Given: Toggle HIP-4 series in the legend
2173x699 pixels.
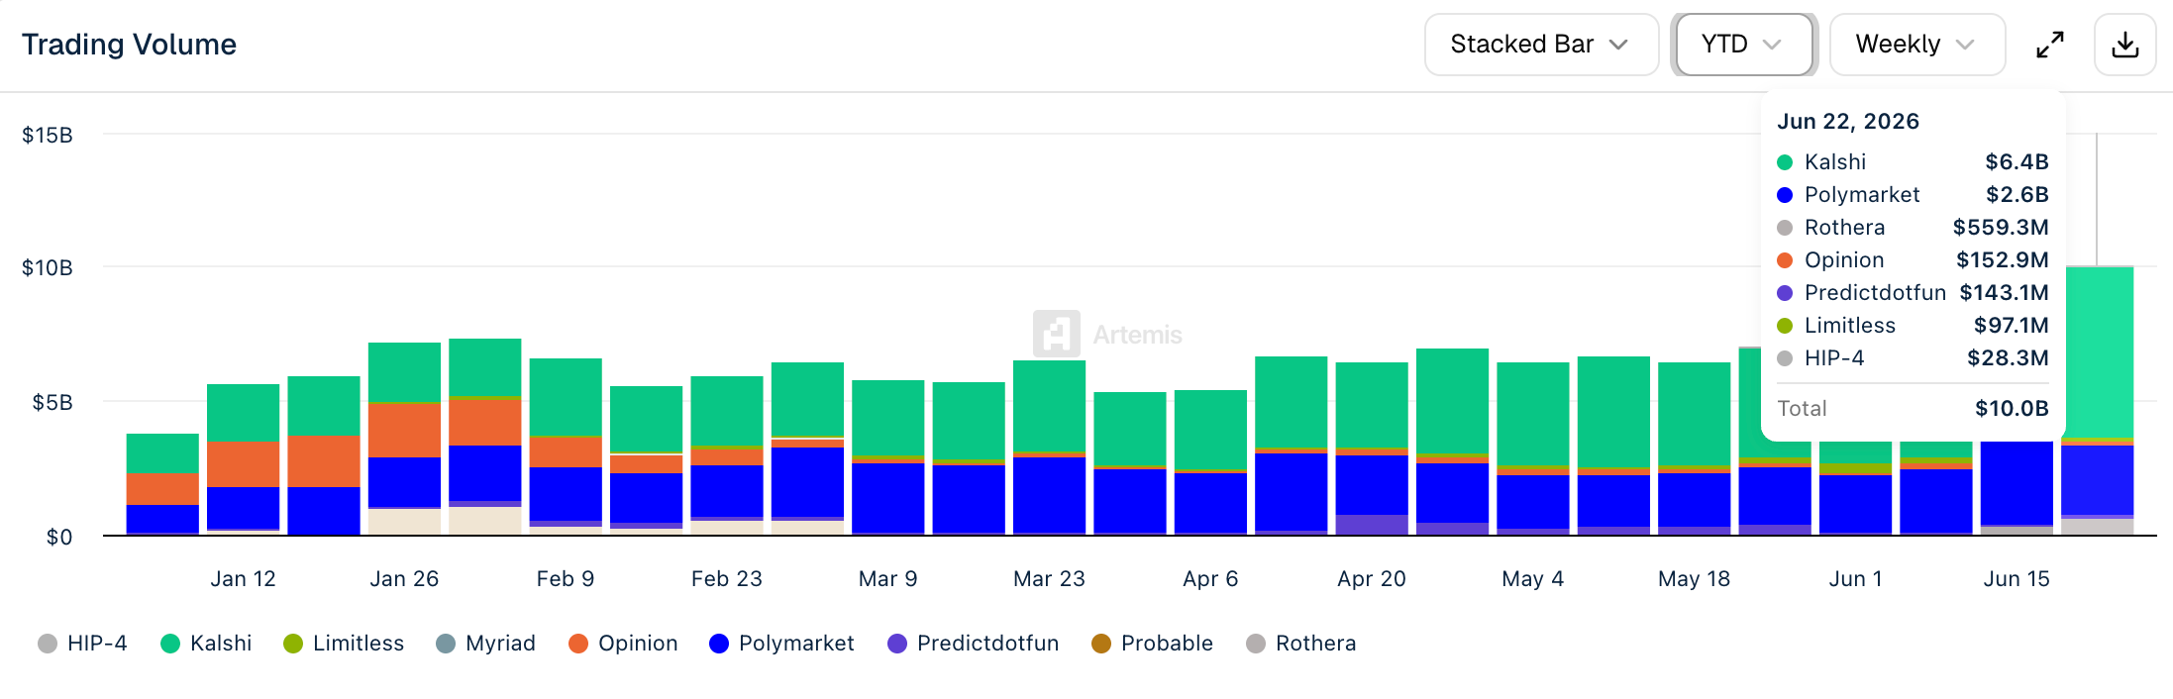Looking at the screenshot, I should (x=83, y=644).
